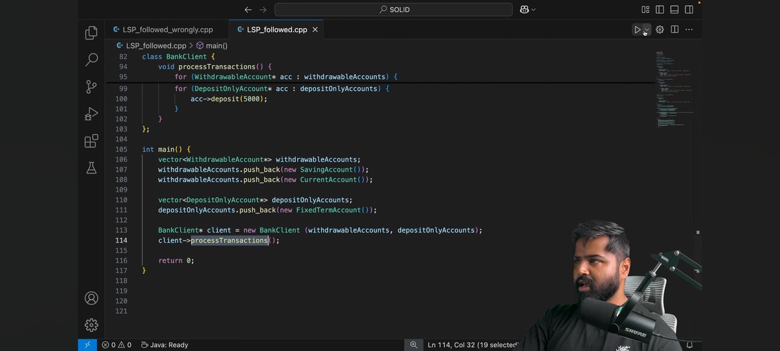Click line number 105
Image resolution: width=780 pixels, height=351 pixels.
tap(121, 149)
